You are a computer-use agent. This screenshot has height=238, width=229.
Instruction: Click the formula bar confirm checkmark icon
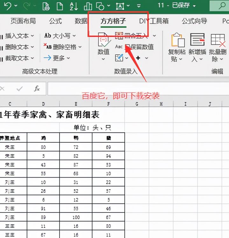[20, 89]
